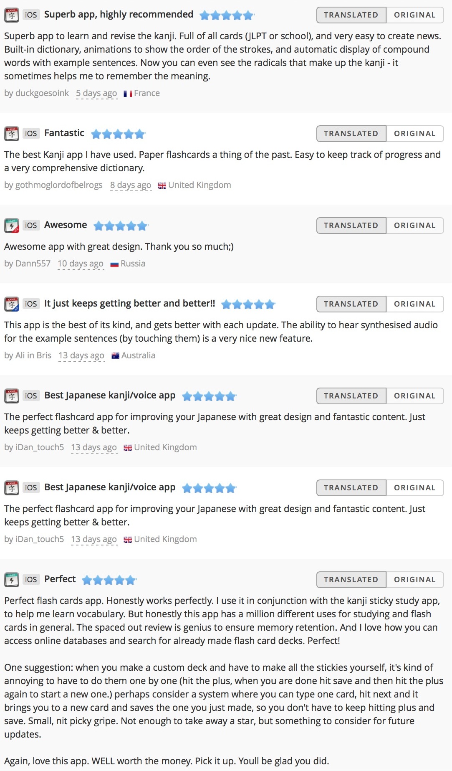Select Original on the Perfect review
Screen dimensions: 452x771
pyautogui.click(x=415, y=580)
